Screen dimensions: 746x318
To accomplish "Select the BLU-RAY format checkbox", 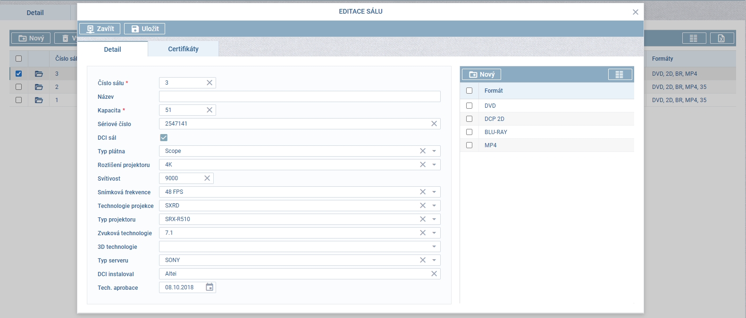I will tap(469, 132).
